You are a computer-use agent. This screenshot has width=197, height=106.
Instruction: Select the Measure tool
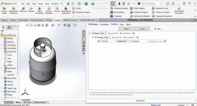[x=23, y=10]
